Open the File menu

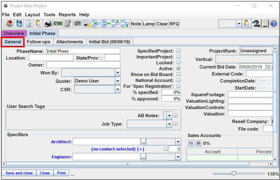click(6, 15)
